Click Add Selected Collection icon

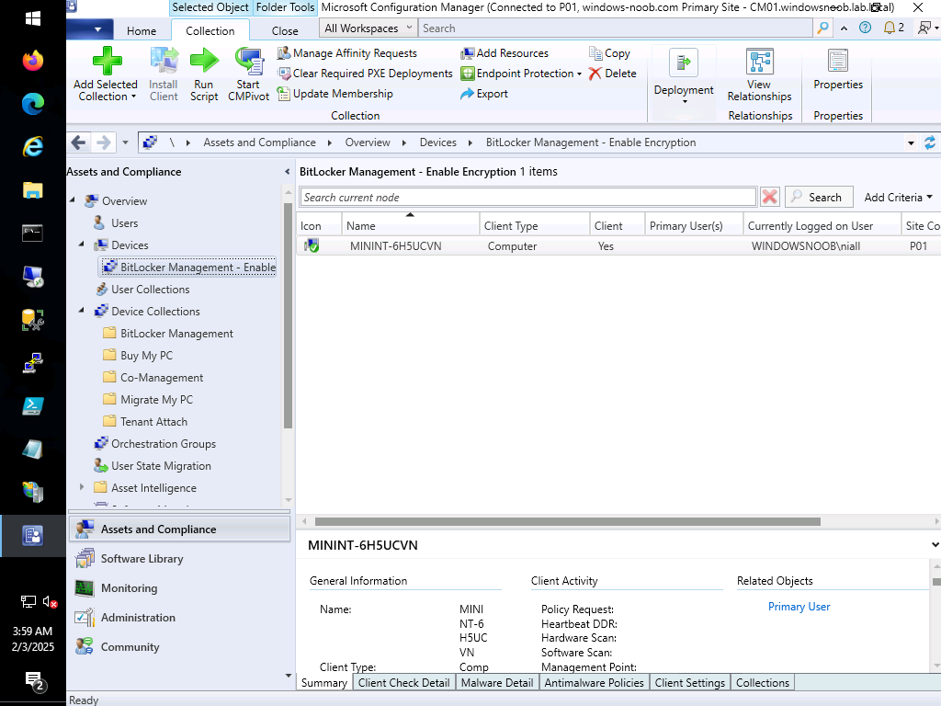(107, 61)
